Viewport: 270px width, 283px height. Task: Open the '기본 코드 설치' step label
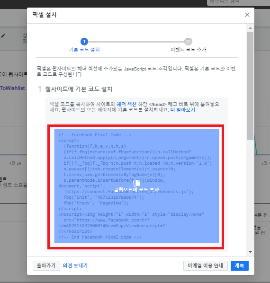[84, 50]
